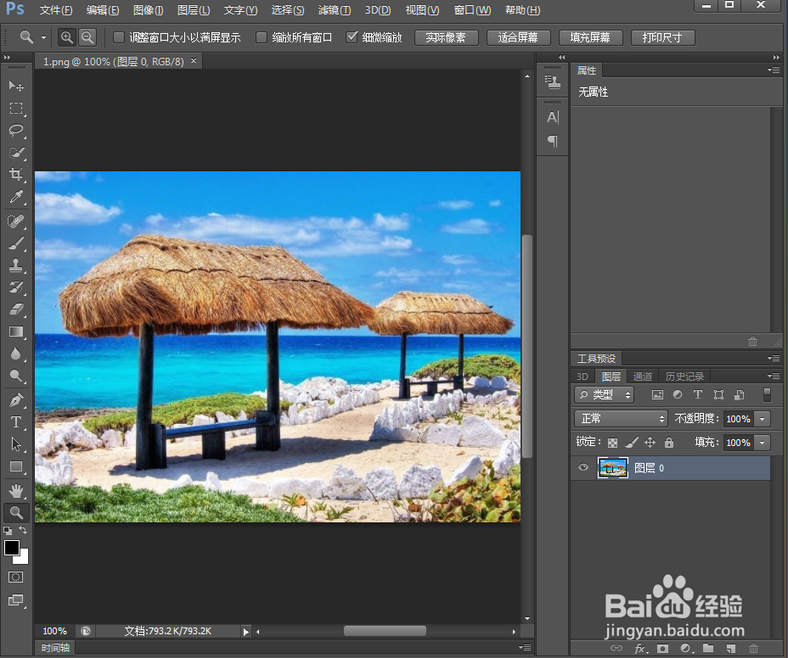Screen dimensions: 788x658
Task: Switch to the 通道 tab
Action: point(642,376)
